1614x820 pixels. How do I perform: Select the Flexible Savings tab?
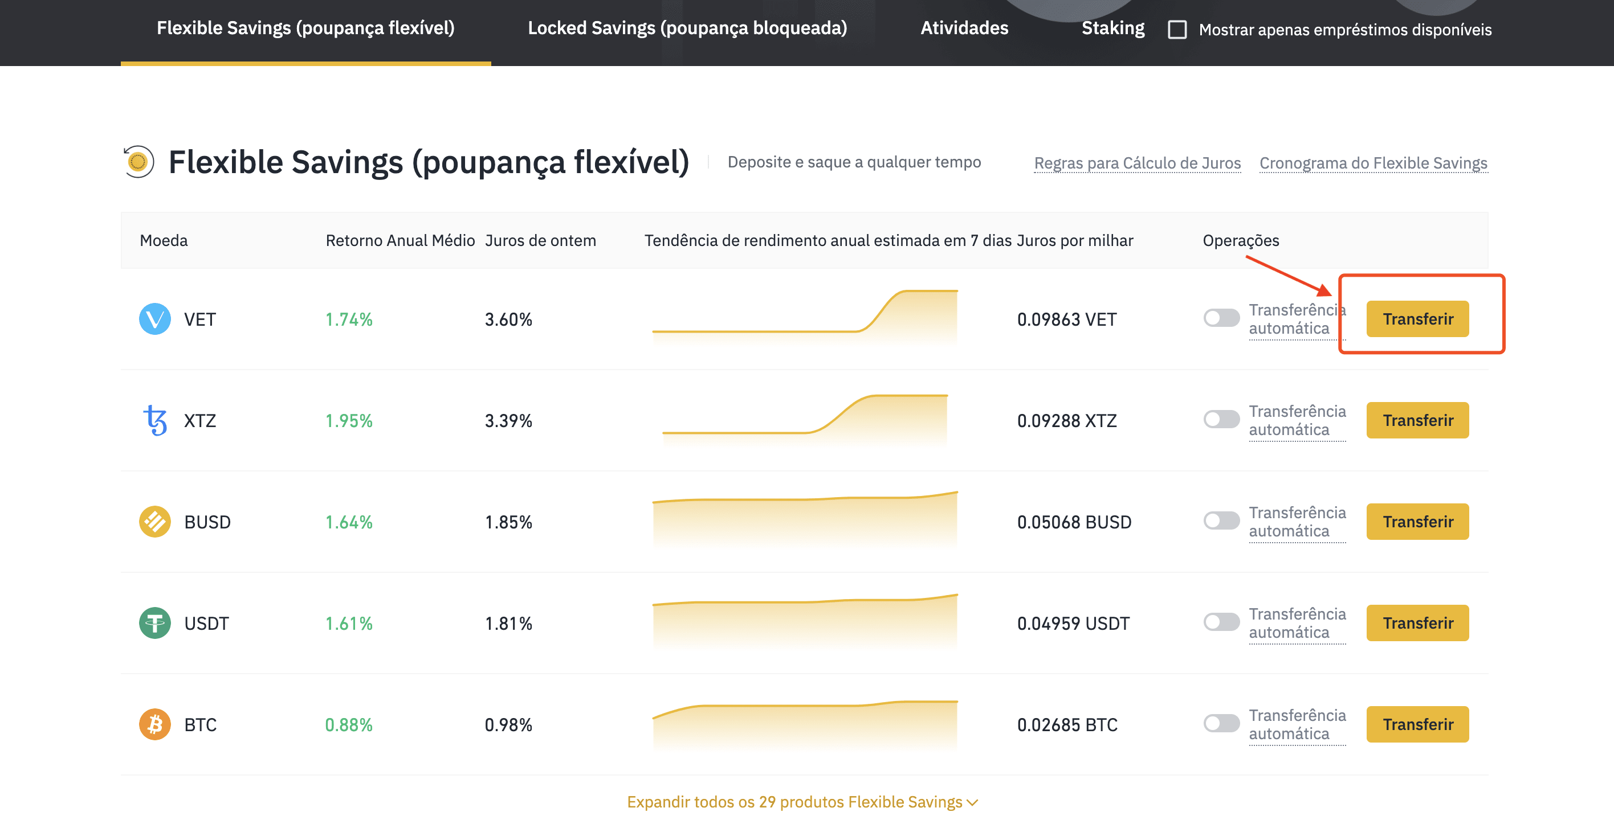pyautogui.click(x=305, y=28)
